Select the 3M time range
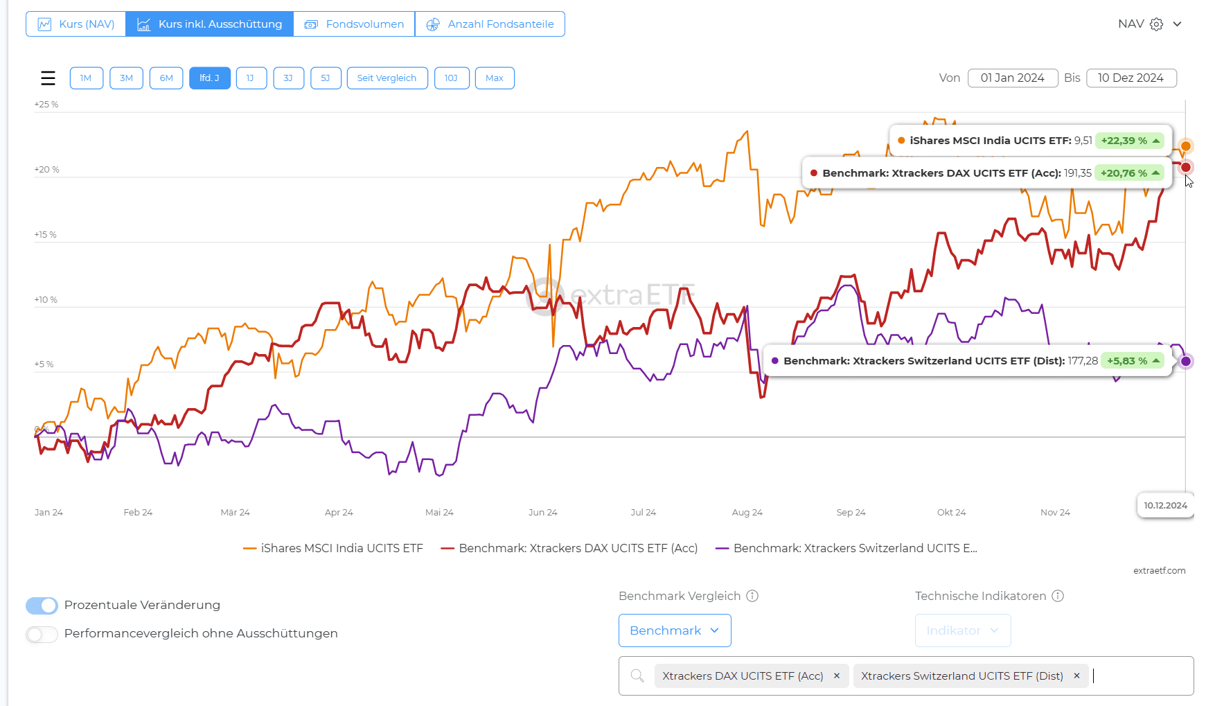This screenshot has height=706, width=1206. 126,78
